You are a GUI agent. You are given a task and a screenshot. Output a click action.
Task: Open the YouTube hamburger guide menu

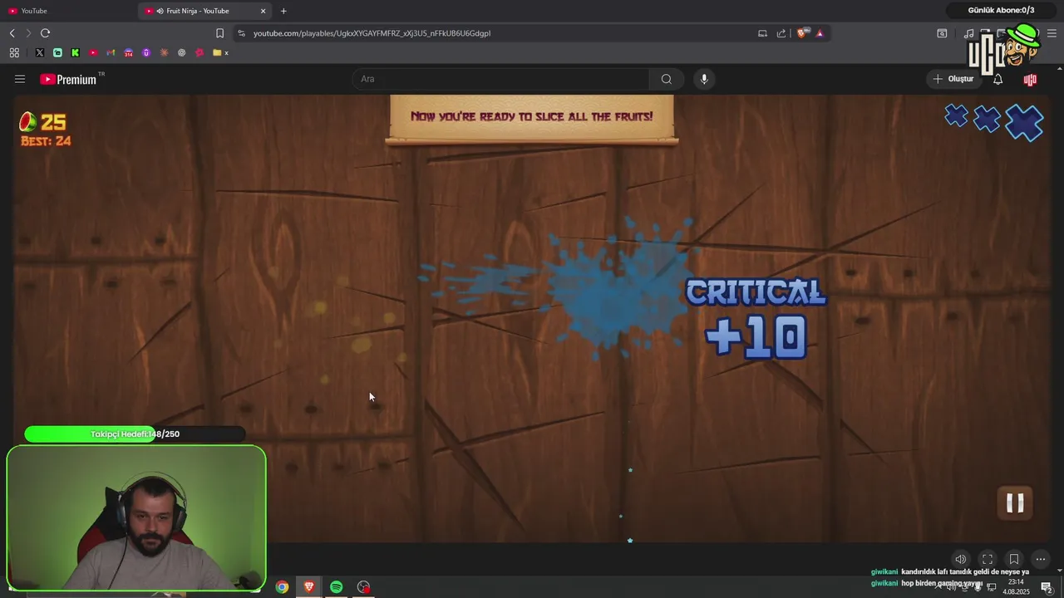coord(20,79)
